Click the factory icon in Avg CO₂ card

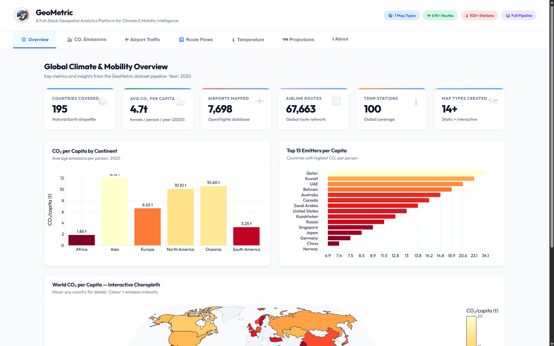(x=181, y=101)
